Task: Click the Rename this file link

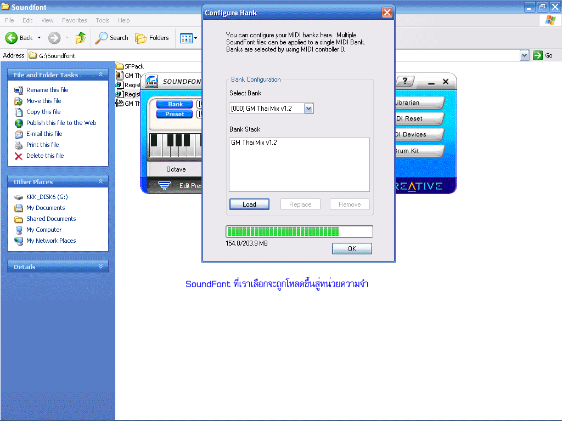Action: coord(47,90)
